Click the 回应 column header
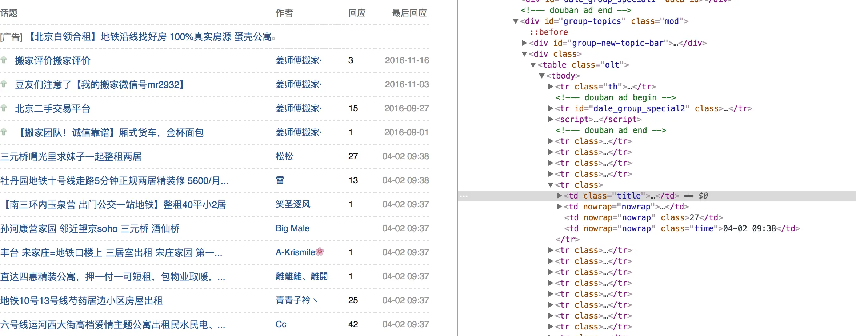Screen dimensions: 856x336 [357, 13]
